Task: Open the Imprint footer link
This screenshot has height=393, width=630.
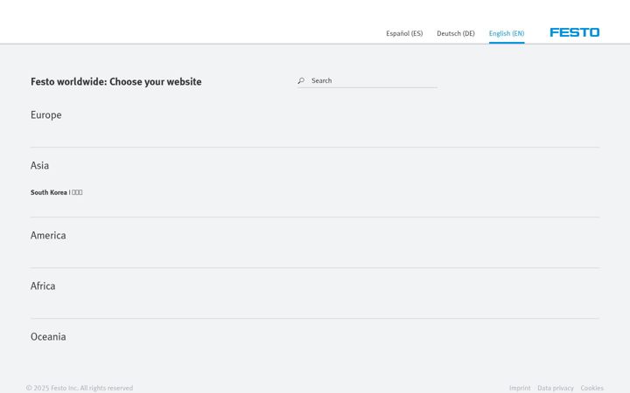Action: coord(520,388)
